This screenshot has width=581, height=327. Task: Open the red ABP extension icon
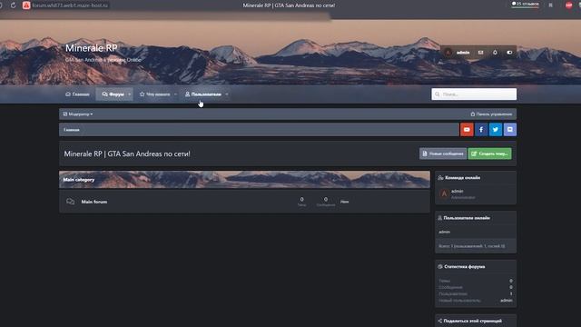(569, 5)
